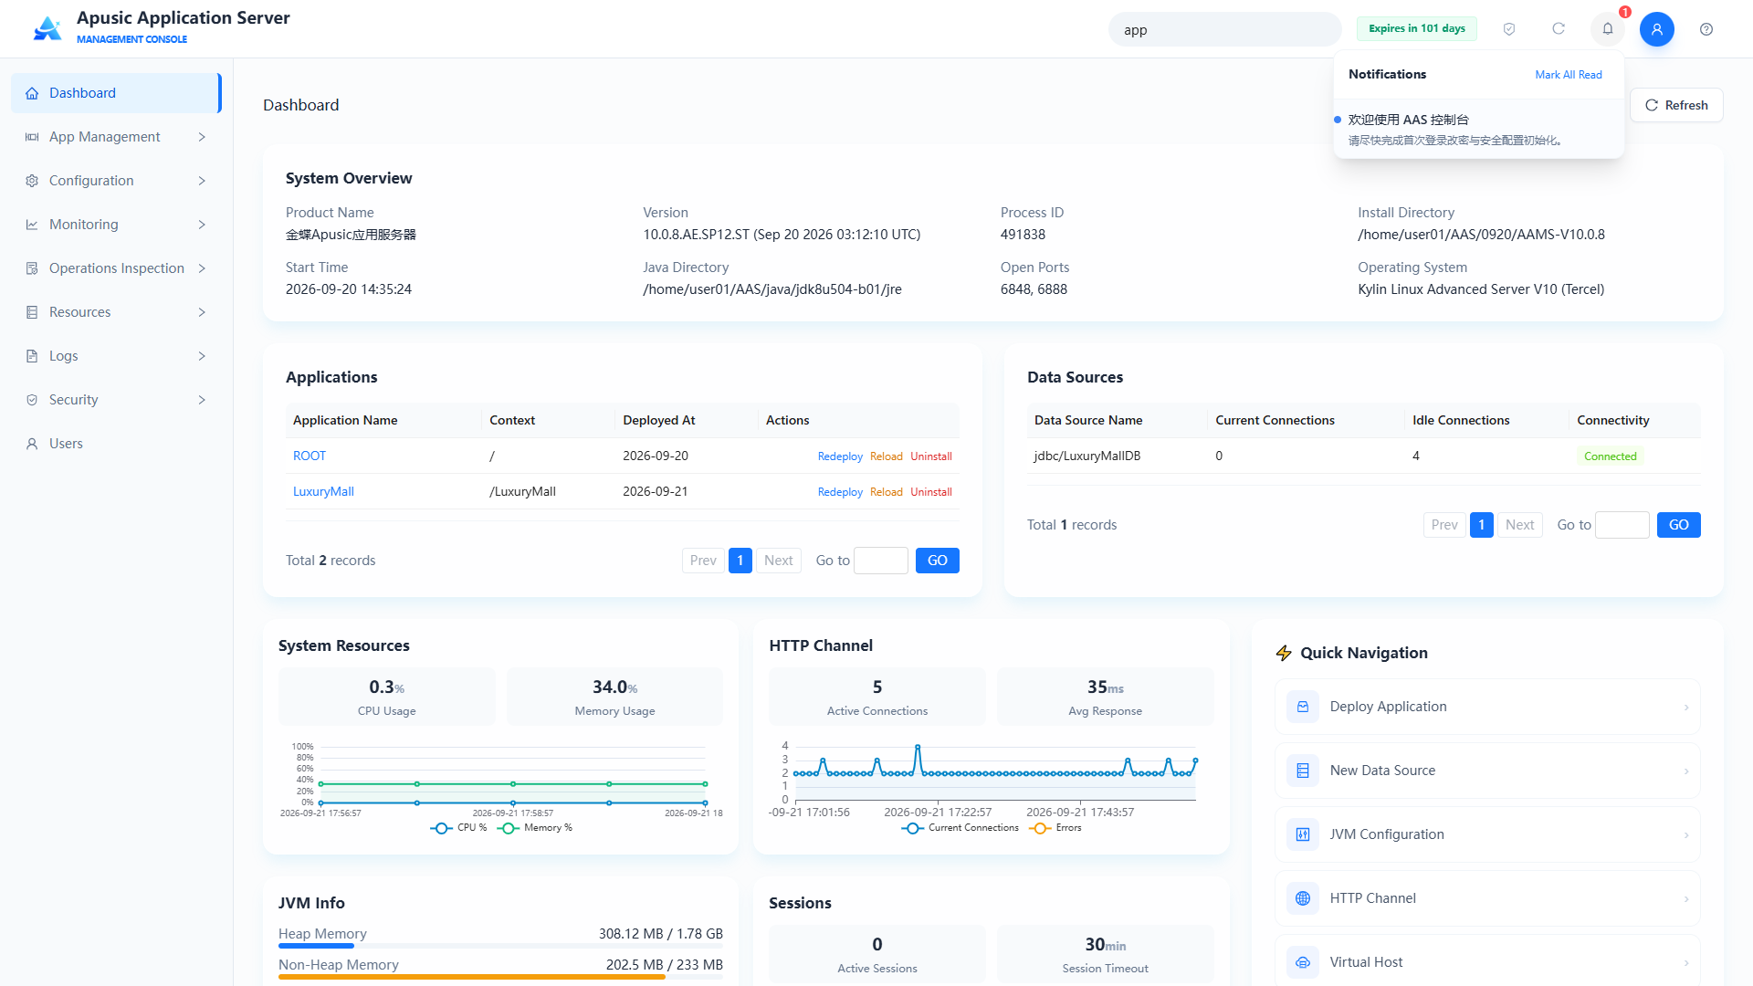Screen dimensions: 1753x986
Task: Click the Go to page input under Applications
Action: [x=881, y=561]
